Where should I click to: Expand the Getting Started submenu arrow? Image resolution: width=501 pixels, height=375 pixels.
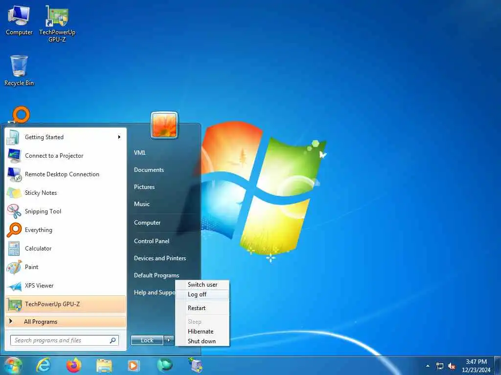119,137
